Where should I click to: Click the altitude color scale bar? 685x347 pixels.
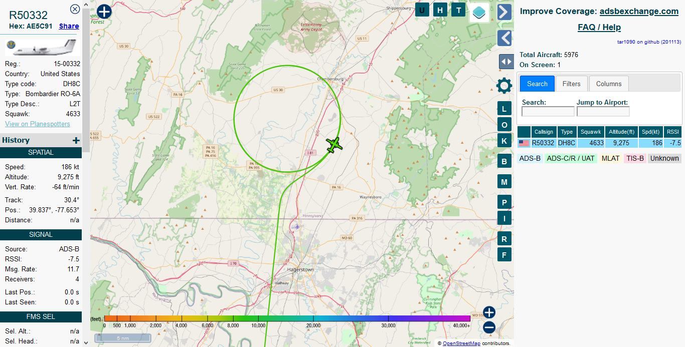coord(287,318)
